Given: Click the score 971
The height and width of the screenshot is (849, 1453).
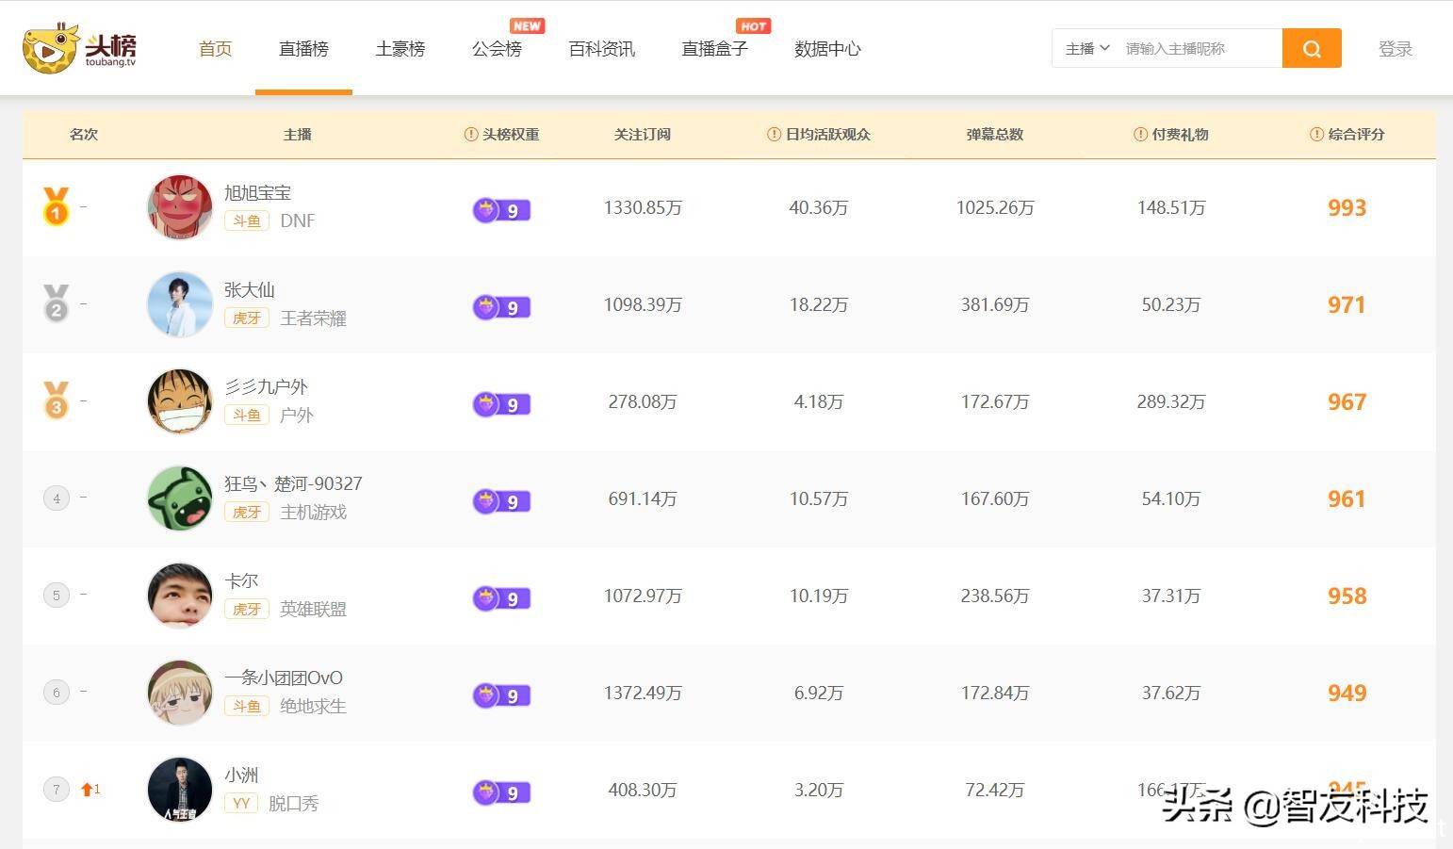Looking at the screenshot, I should (1347, 305).
